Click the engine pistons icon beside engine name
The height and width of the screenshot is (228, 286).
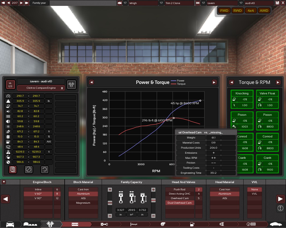coord(71,84)
